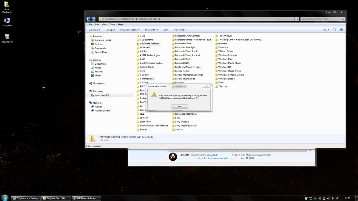Click the Back arrow in Explorer

(88, 19)
